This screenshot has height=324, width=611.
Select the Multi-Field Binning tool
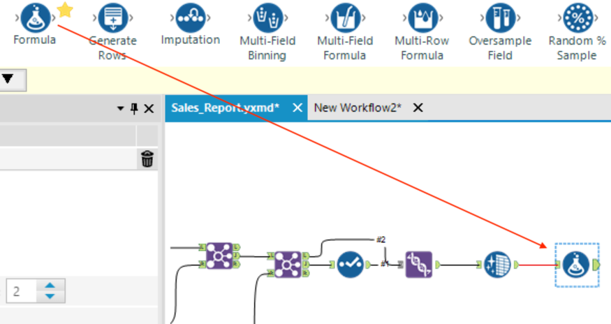pyautogui.click(x=267, y=18)
